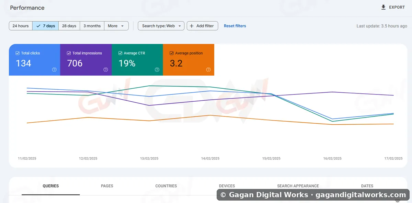The height and width of the screenshot is (203, 412).
Task: Click the Add filter button
Action: [x=202, y=26]
